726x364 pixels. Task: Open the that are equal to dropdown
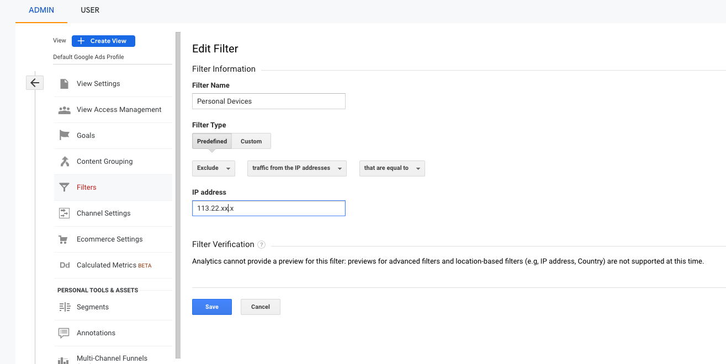coord(392,168)
